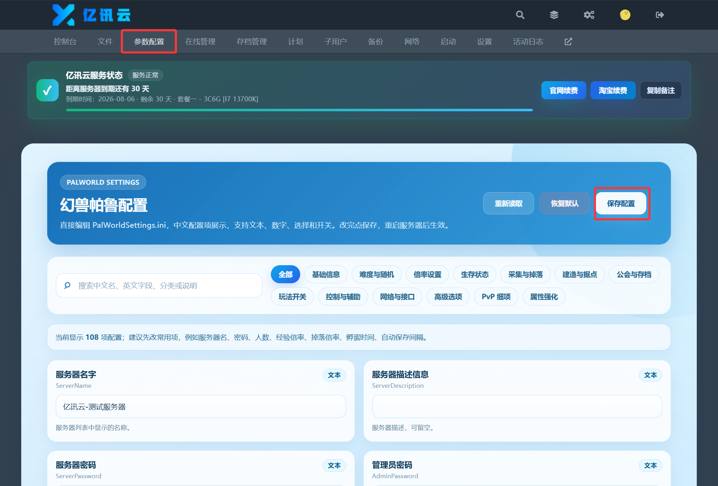Screen dimensions: 718x486
Task: Click the 恢复默认 button
Action: pyautogui.click(x=564, y=203)
